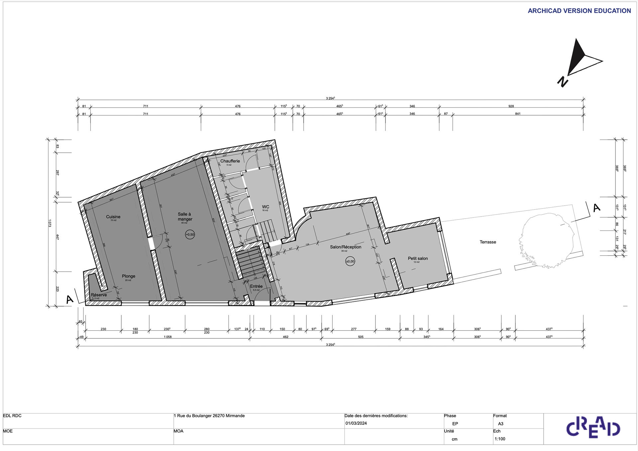Screen dimensions: 638x451
Task: Select the Salle à manger room label
Action: [x=185, y=217]
